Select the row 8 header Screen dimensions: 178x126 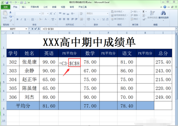(3, 106)
